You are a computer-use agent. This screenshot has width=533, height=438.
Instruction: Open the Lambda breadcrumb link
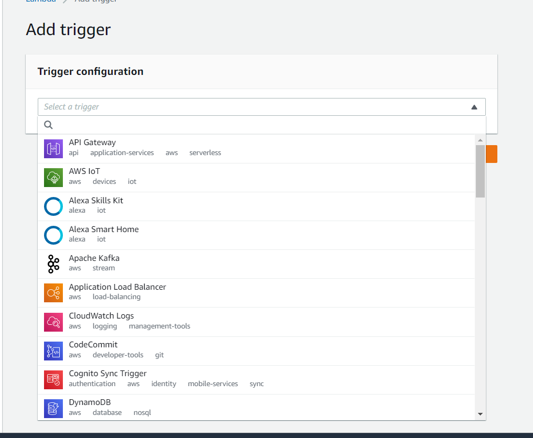click(41, 1)
